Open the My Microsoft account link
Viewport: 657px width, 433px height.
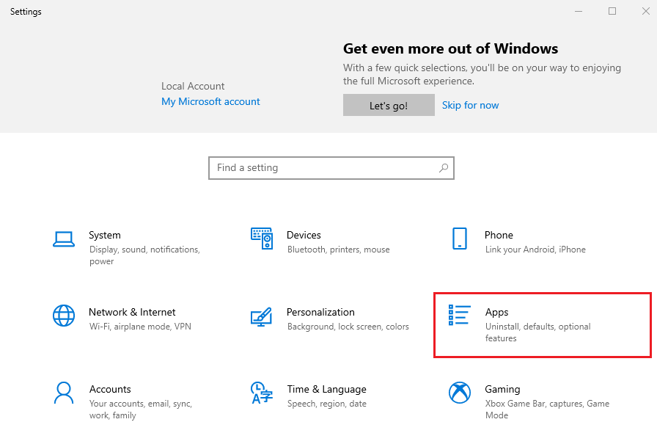tap(210, 101)
